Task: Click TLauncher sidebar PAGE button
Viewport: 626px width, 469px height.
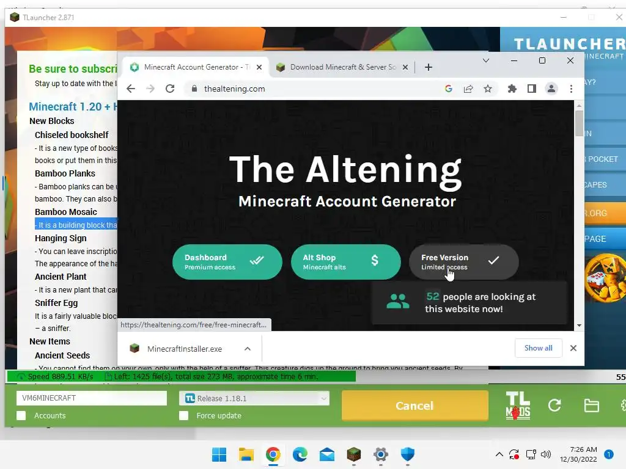Action: pos(605,239)
